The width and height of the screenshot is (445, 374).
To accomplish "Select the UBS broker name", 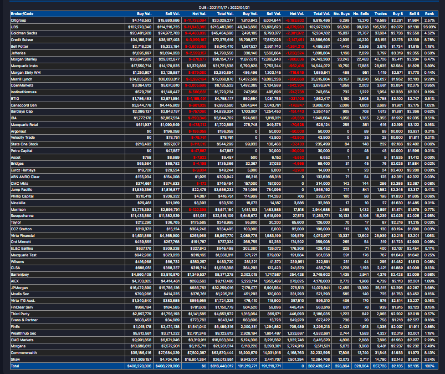I will pyautogui.click(x=14, y=27).
